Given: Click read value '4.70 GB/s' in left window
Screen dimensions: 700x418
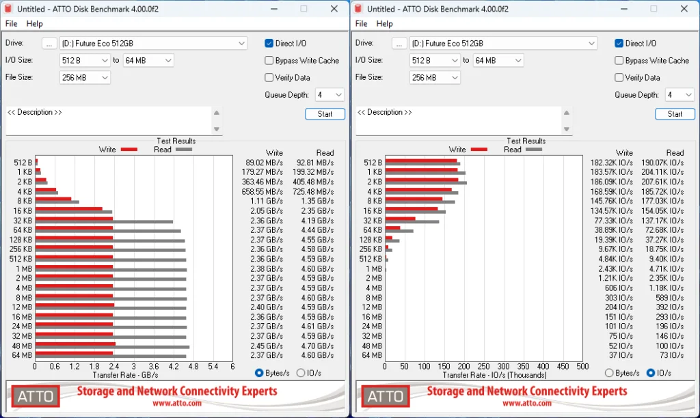Looking at the screenshot, I should click(317, 346).
